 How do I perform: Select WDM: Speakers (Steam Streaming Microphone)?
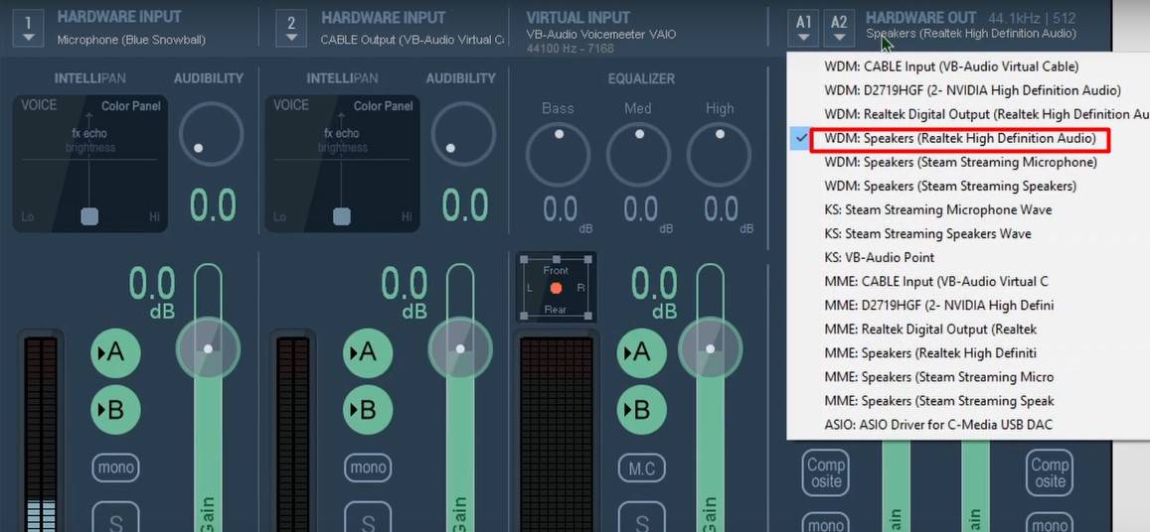(x=968, y=162)
